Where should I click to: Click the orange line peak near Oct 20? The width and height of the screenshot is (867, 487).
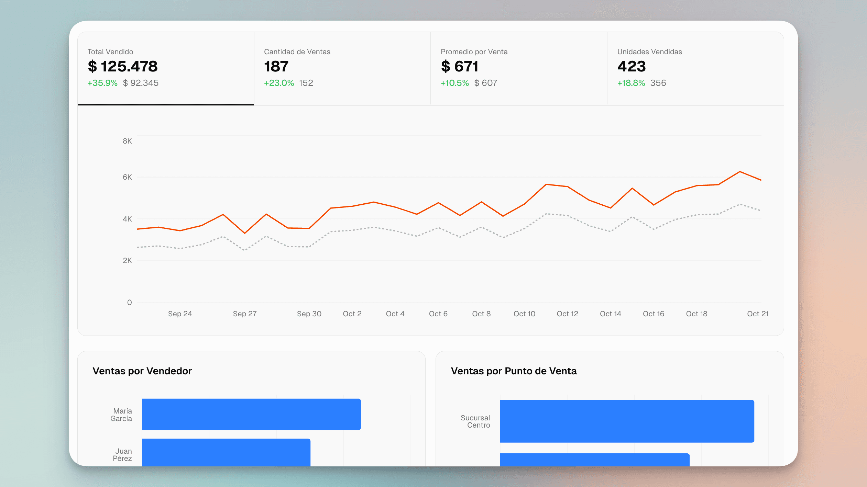pyautogui.click(x=739, y=172)
